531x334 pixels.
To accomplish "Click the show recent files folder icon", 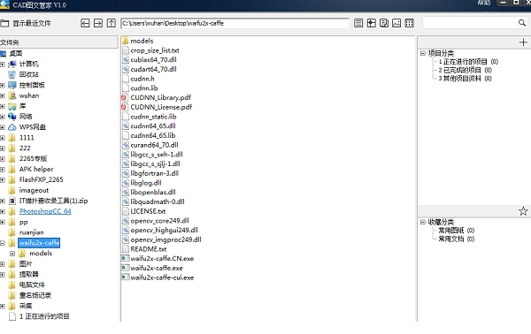I will [4, 23].
